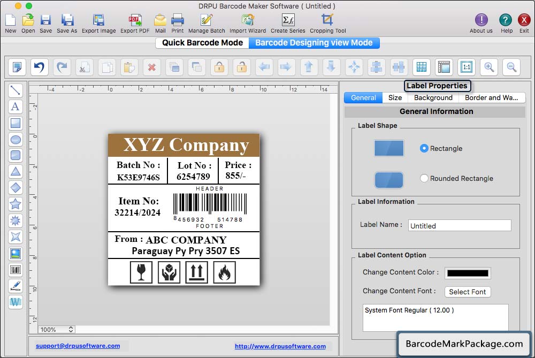Launch the Import Wizard
535x358 pixels.
(x=248, y=23)
